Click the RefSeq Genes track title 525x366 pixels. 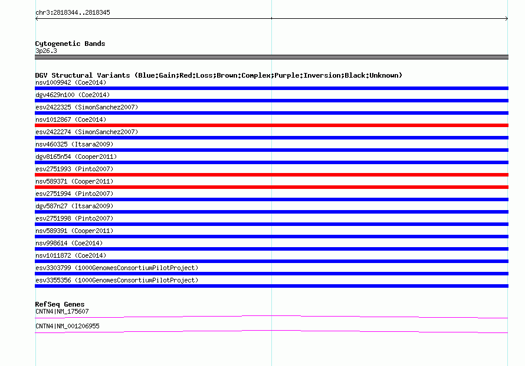point(60,304)
